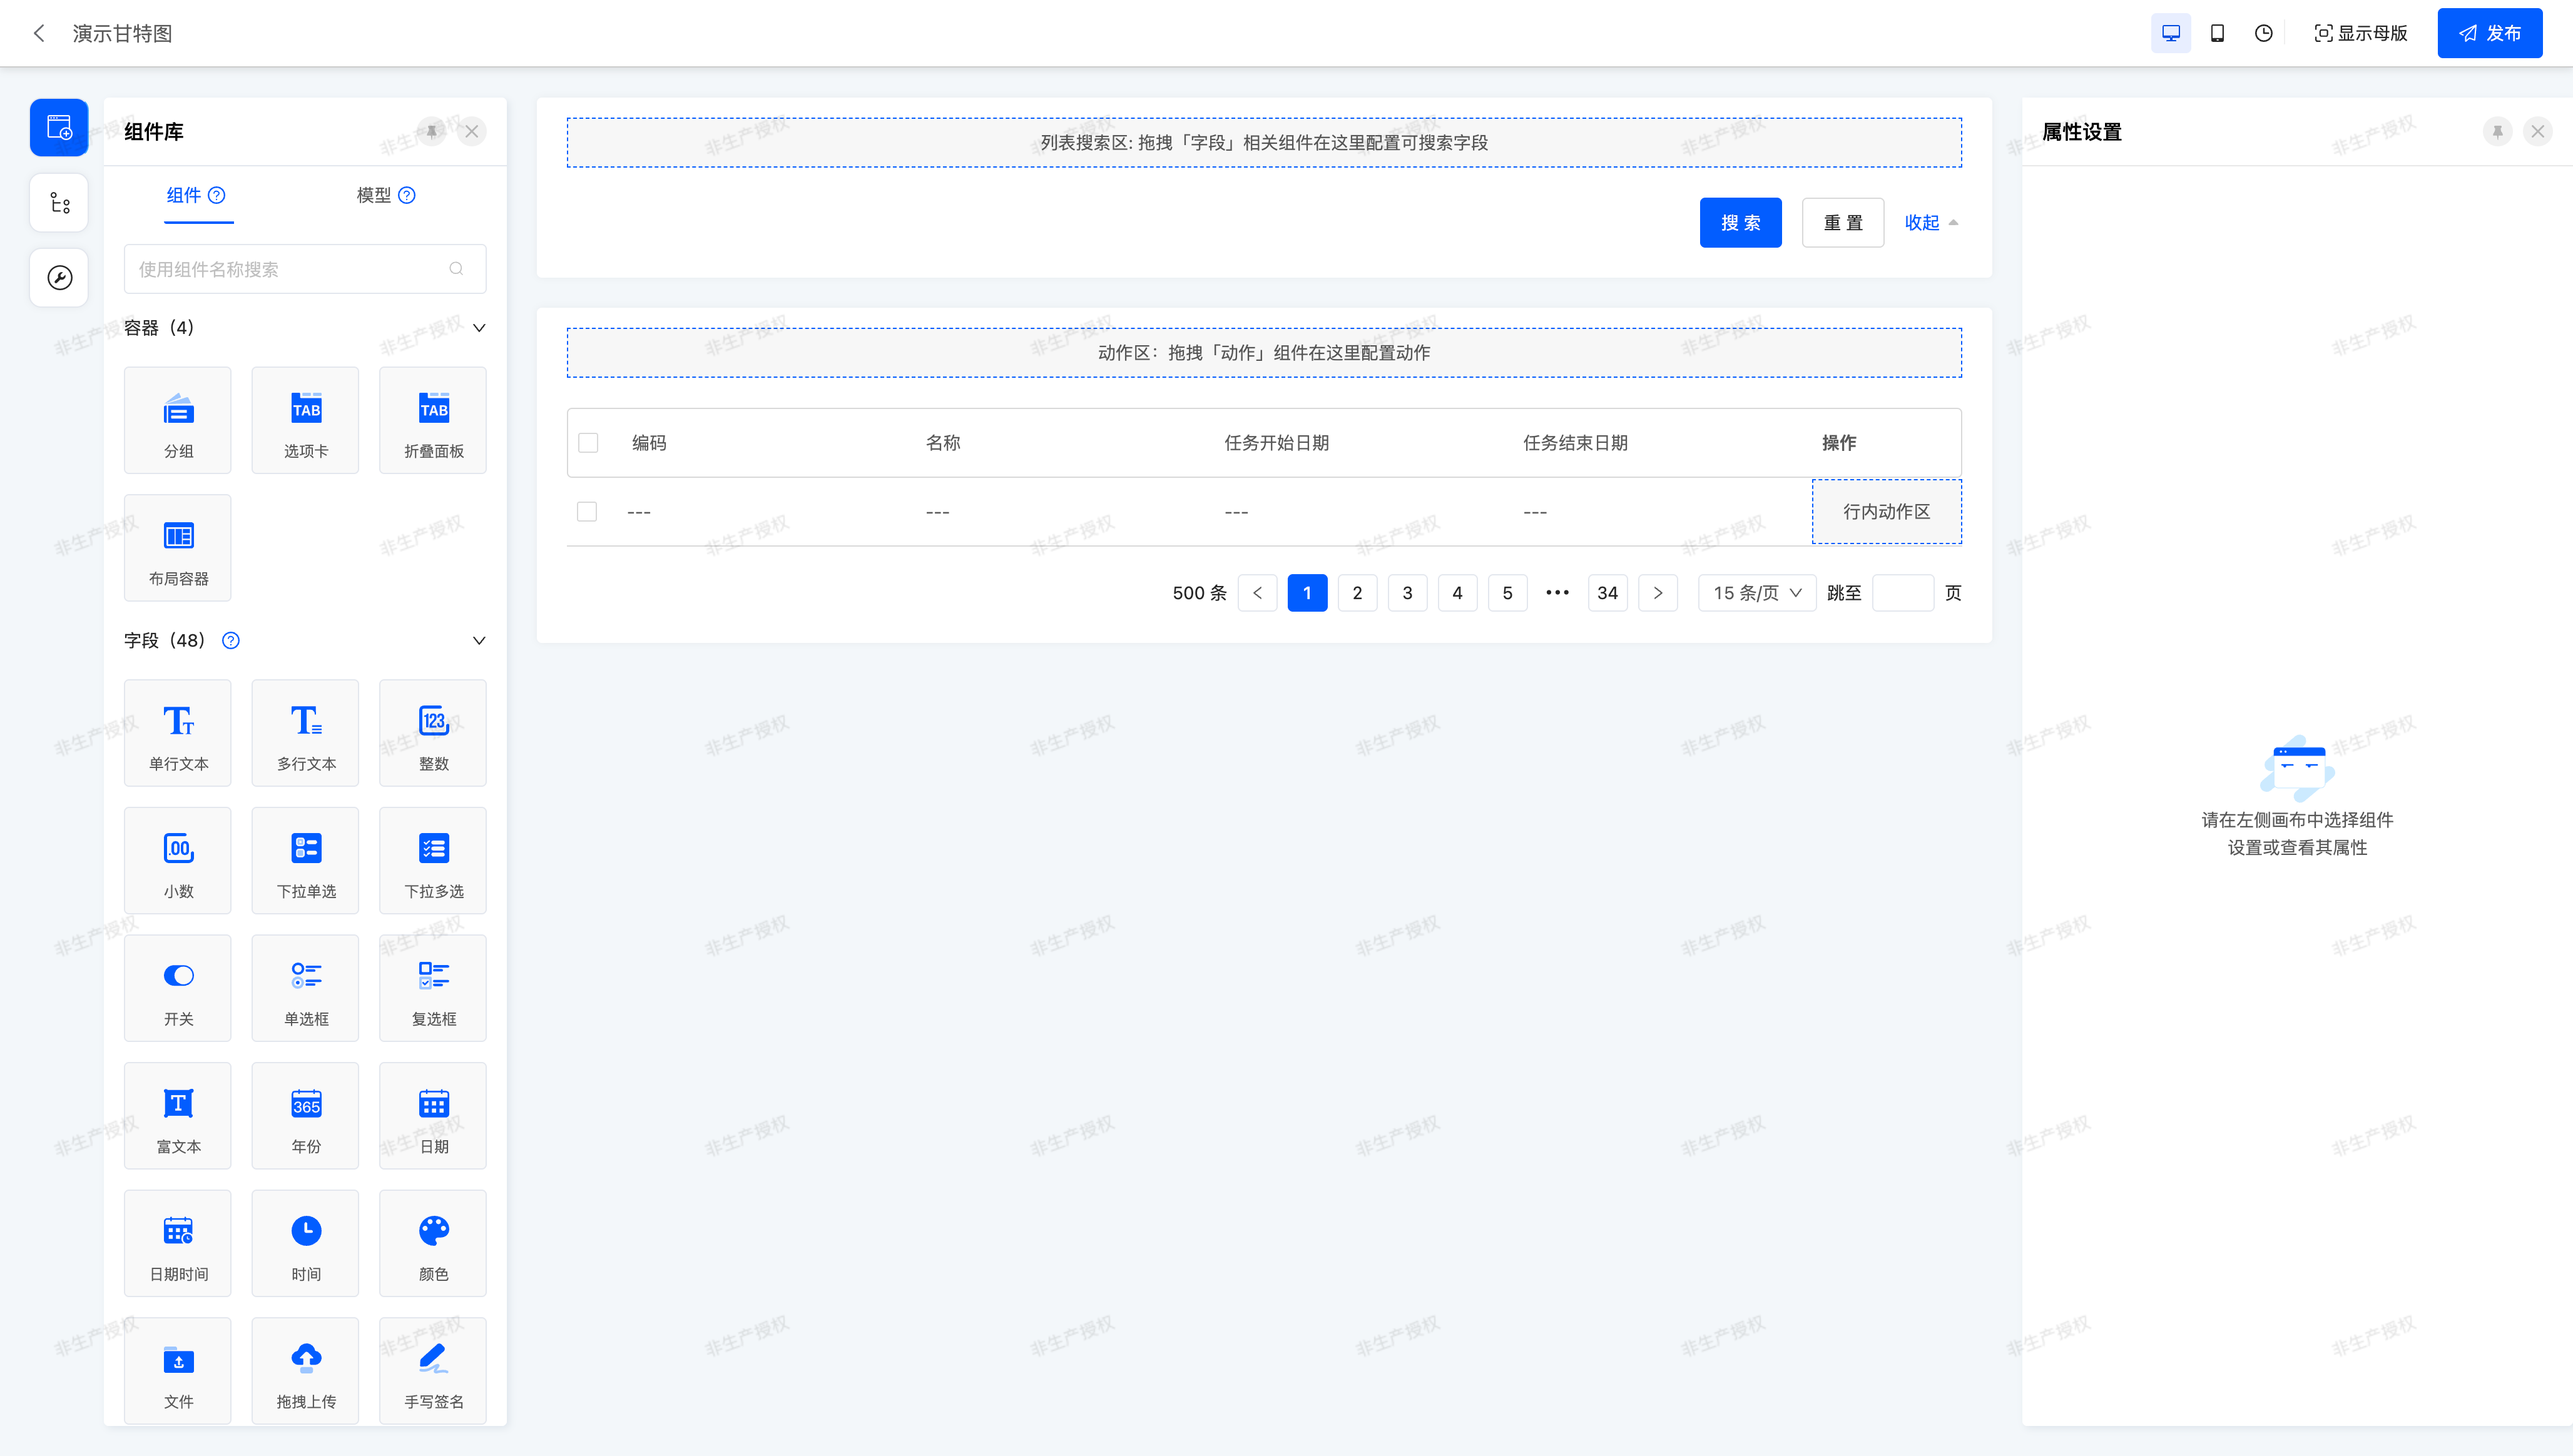Click the 发布 publish button

pyautogui.click(x=2489, y=33)
